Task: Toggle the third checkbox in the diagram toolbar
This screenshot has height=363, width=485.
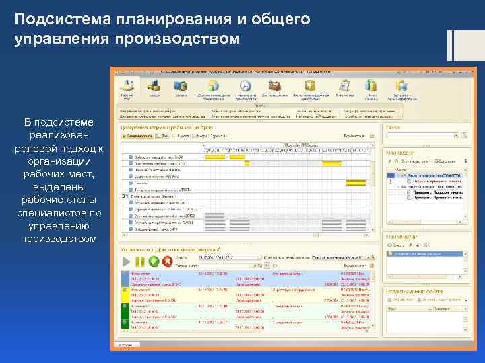Action: [x=194, y=136]
